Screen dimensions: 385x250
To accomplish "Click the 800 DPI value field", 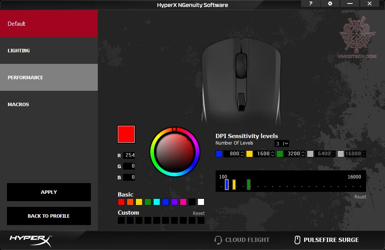I will click(x=231, y=153).
